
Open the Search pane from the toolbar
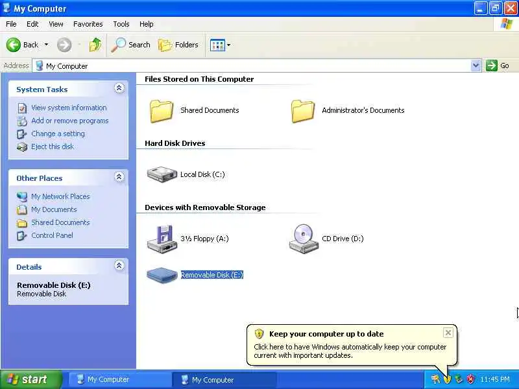pyautogui.click(x=131, y=45)
